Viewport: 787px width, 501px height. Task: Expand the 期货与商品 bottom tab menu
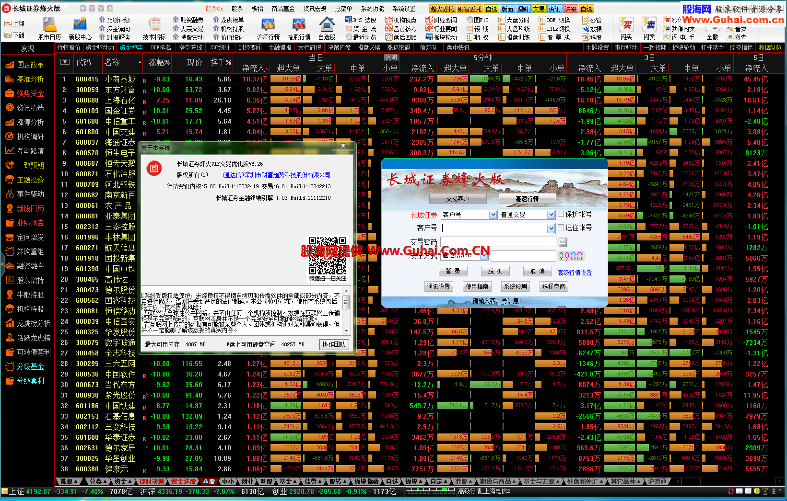498,481
